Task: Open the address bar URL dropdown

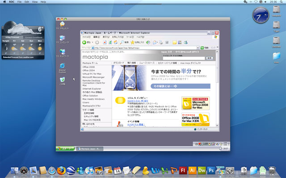Action: (198, 48)
